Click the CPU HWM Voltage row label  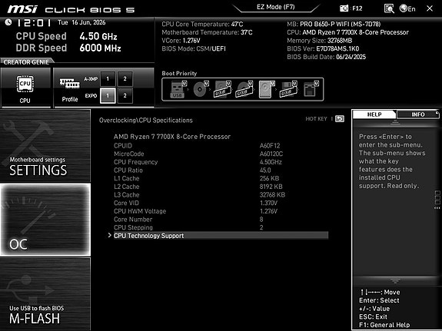click(140, 211)
